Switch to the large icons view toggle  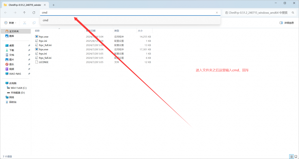(295, 156)
